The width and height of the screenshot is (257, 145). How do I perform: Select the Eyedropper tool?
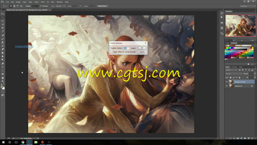pos(3,31)
